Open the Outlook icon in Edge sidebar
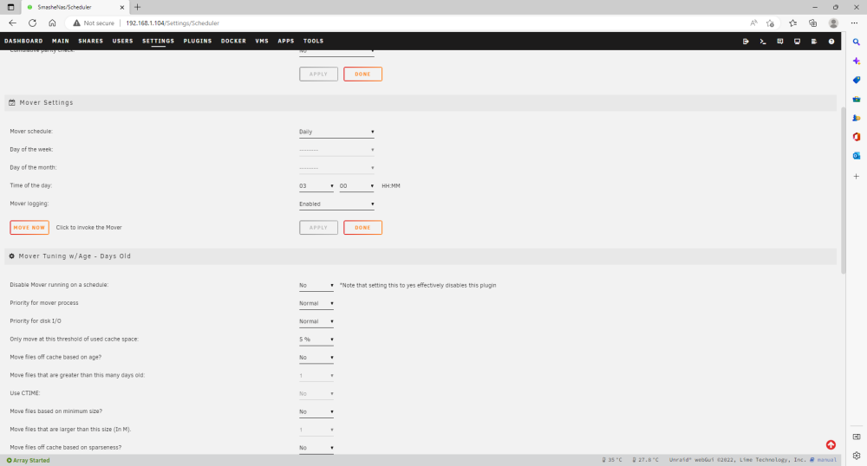 (857, 156)
